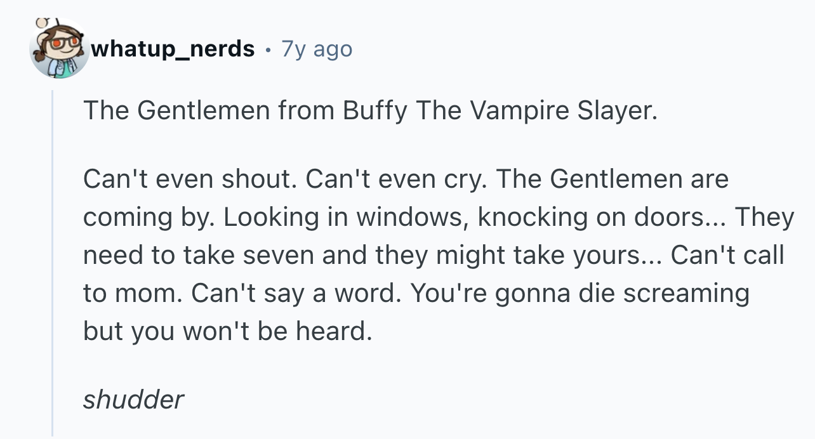
Task: Click the italic "shudder" text
Action: coord(133,400)
